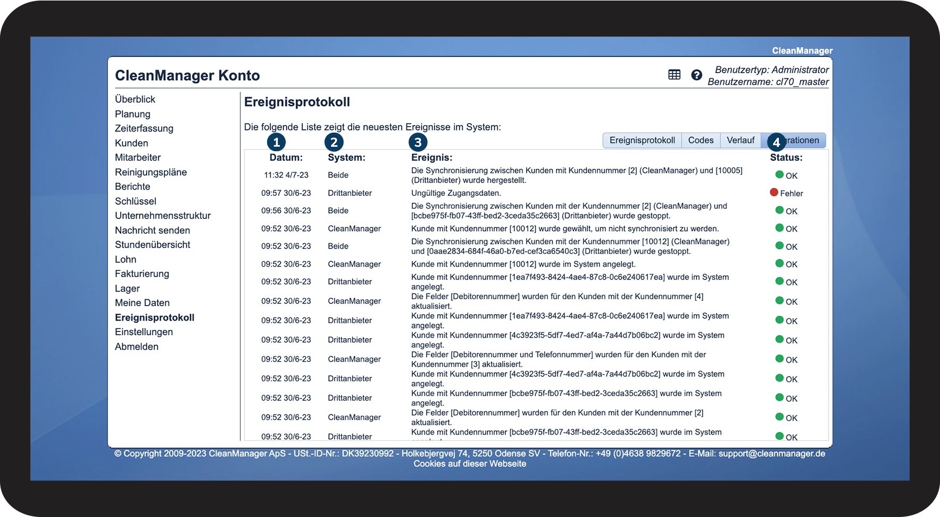
Task: Switch to the Codes tab
Action: pyautogui.click(x=701, y=140)
